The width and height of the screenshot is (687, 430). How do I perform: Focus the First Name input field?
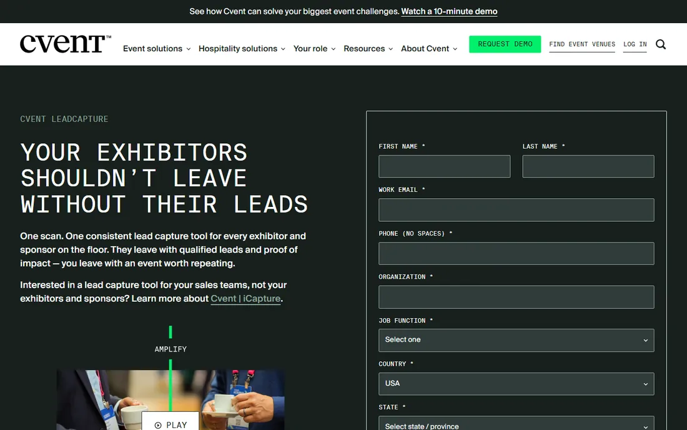[444, 166]
